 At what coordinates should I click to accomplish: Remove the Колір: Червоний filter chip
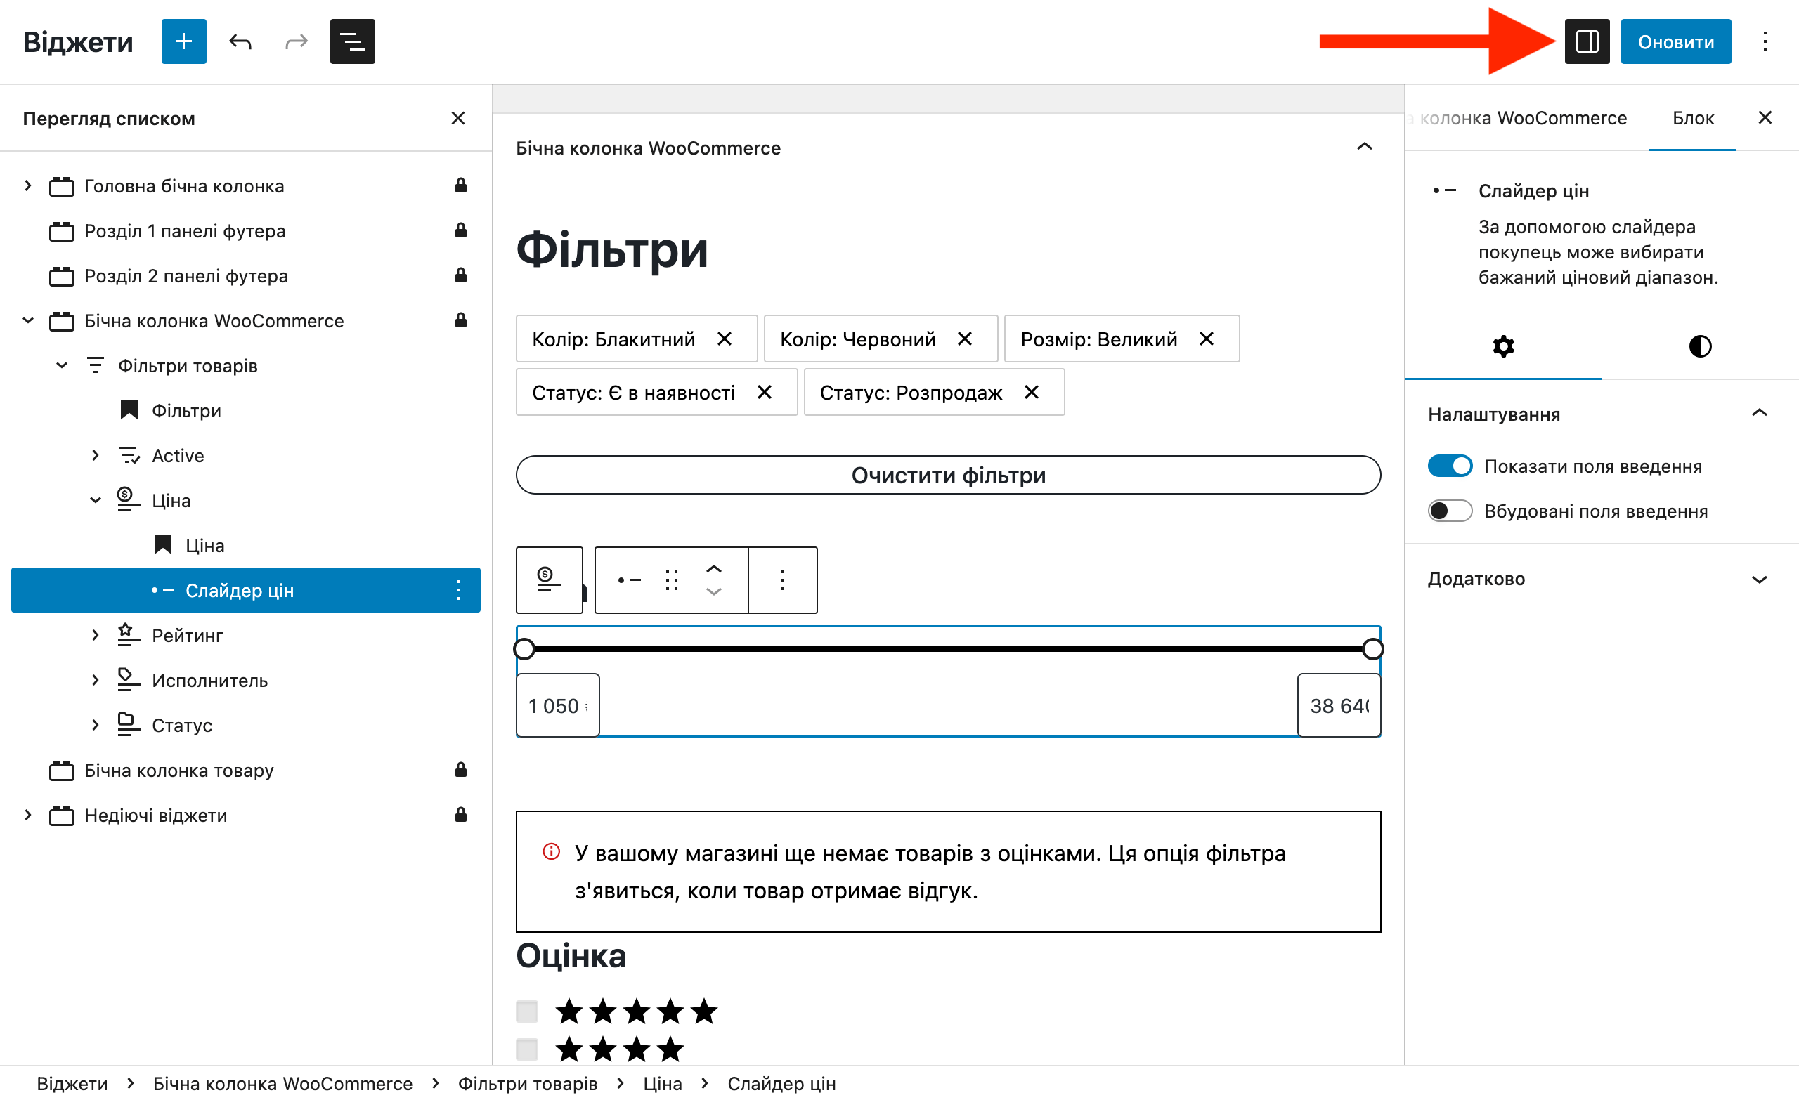coord(964,339)
